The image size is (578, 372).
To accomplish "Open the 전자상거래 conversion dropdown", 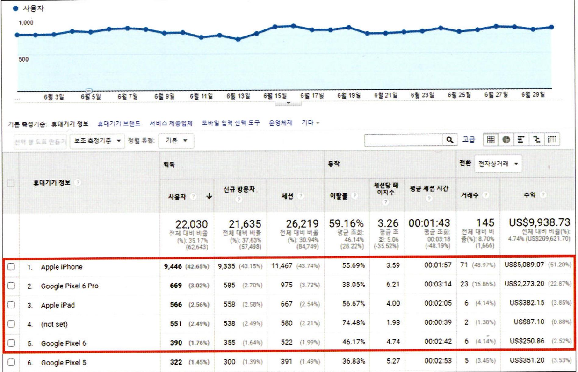I will 499,164.
